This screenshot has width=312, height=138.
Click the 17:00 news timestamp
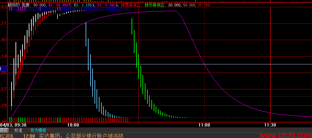pos(29,136)
